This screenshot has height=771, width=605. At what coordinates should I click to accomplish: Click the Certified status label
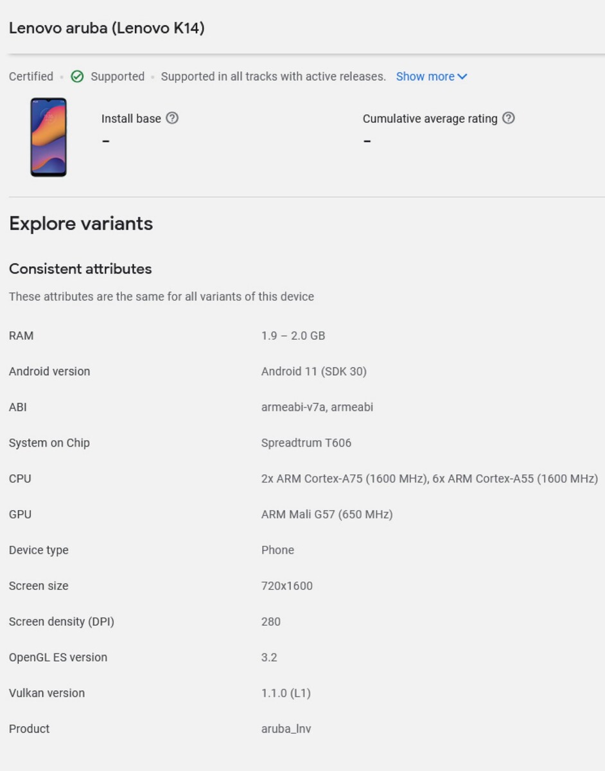click(x=31, y=76)
